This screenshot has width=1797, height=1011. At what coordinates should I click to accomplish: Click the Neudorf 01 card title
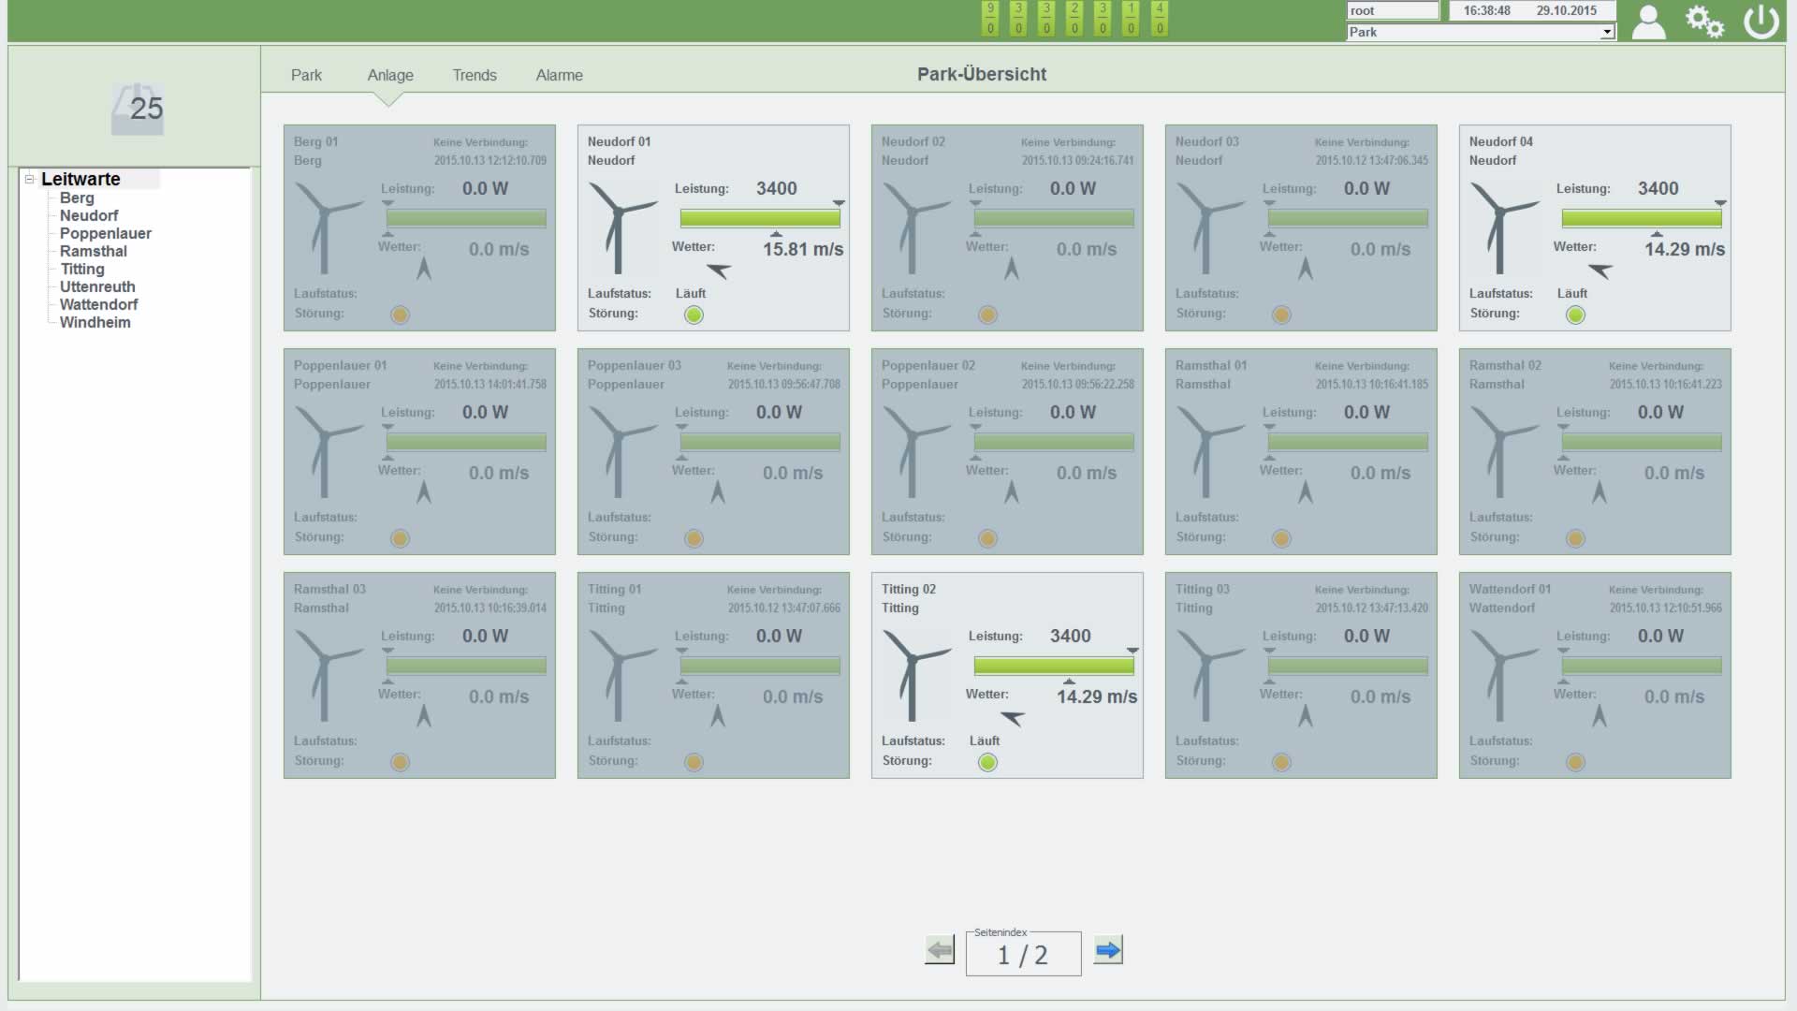coord(619,141)
